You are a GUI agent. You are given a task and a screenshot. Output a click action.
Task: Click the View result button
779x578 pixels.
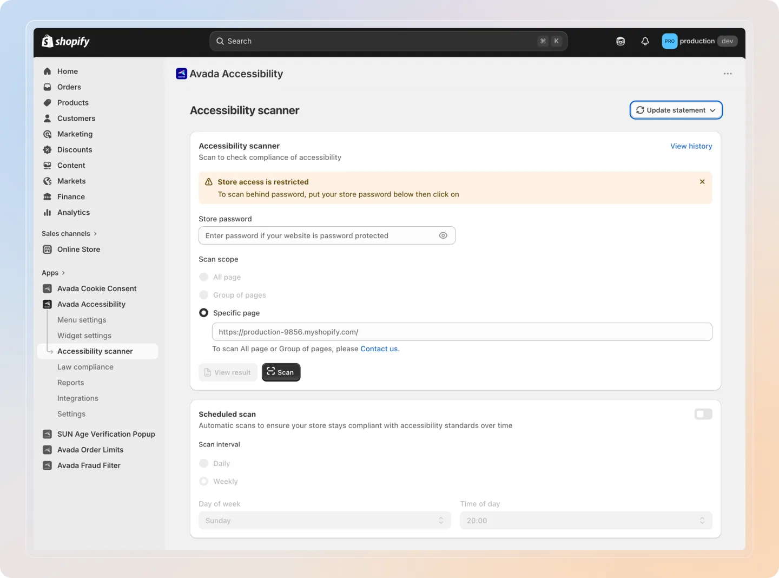(228, 372)
